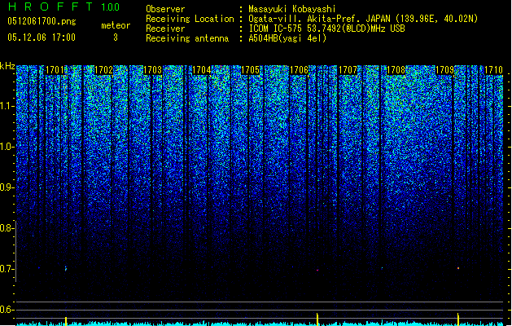Click the red meteor echo dot near 1706
Screen dimensions: 512x326
click(x=317, y=270)
